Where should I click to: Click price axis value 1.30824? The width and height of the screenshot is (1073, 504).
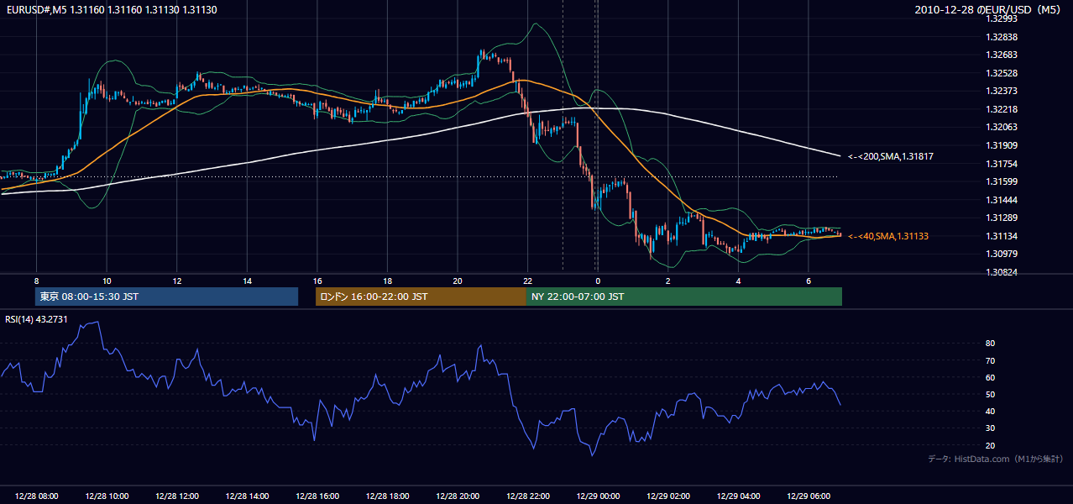pos(1002,272)
